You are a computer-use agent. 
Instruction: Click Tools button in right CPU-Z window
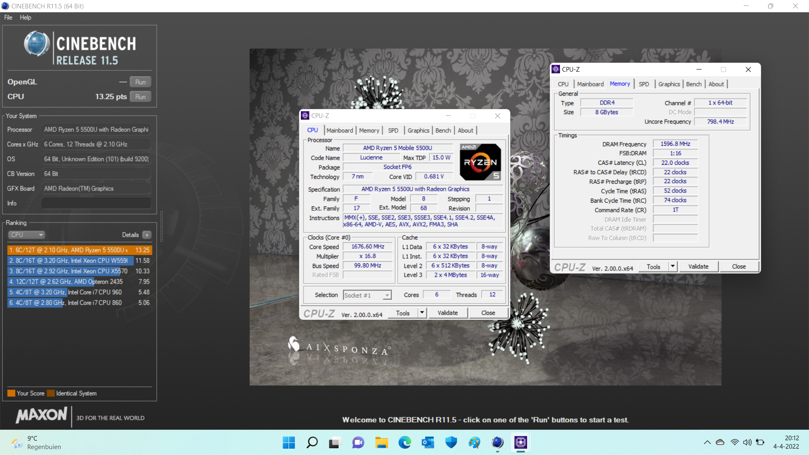click(653, 267)
